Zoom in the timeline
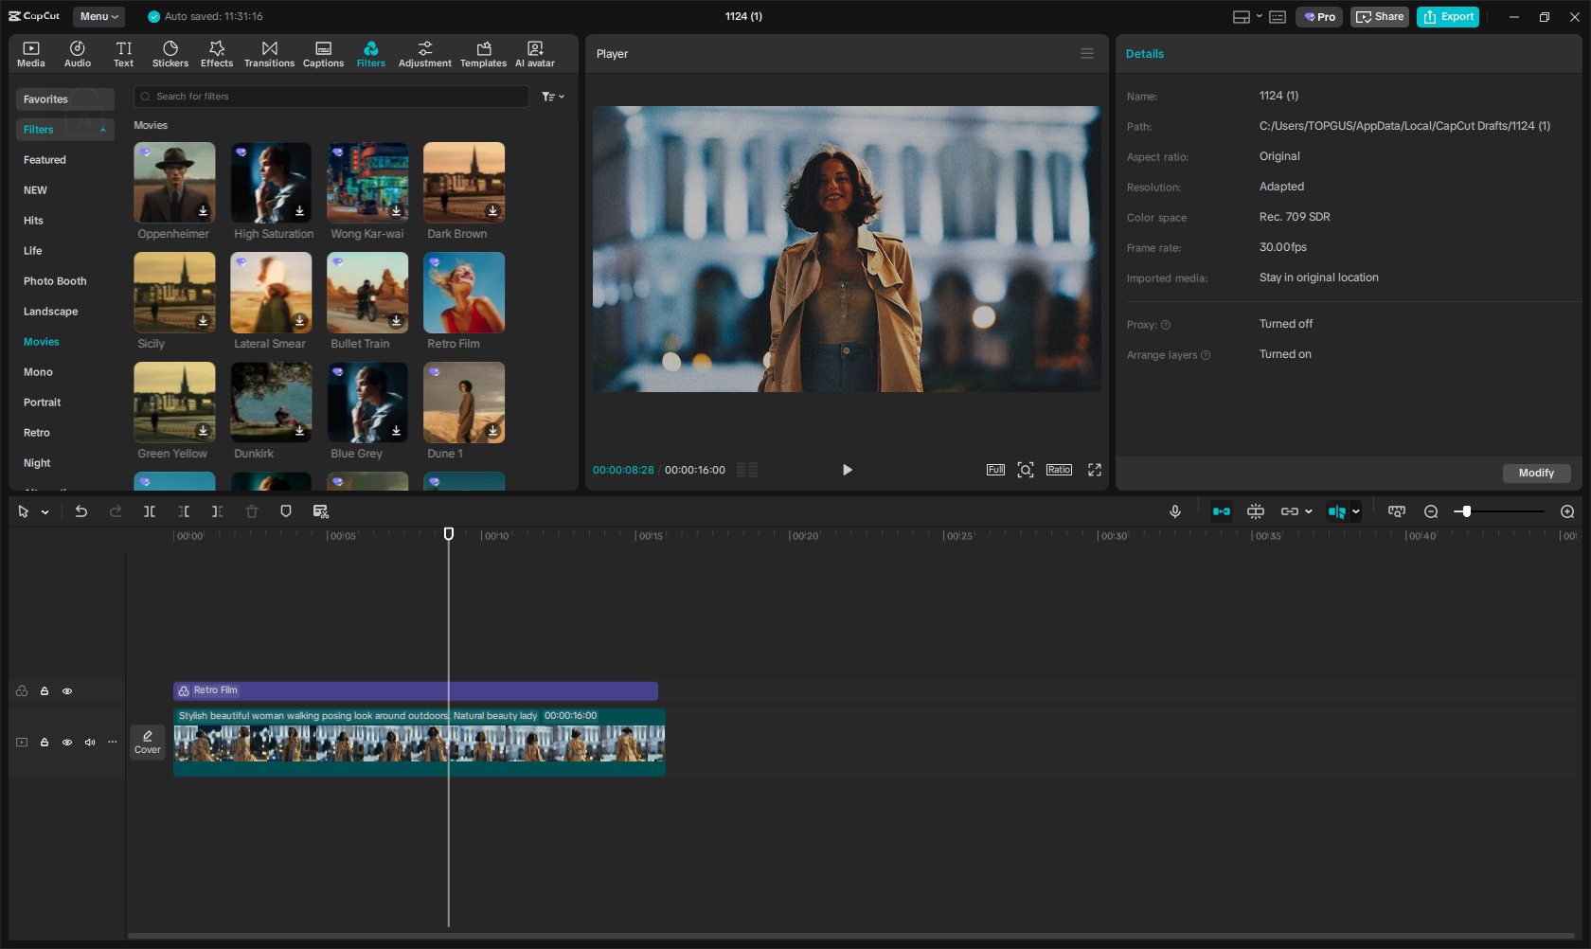 (x=1567, y=511)
